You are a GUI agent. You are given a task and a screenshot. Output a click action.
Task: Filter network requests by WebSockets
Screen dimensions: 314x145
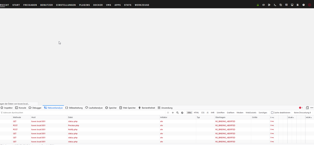[x=251, y=113]
